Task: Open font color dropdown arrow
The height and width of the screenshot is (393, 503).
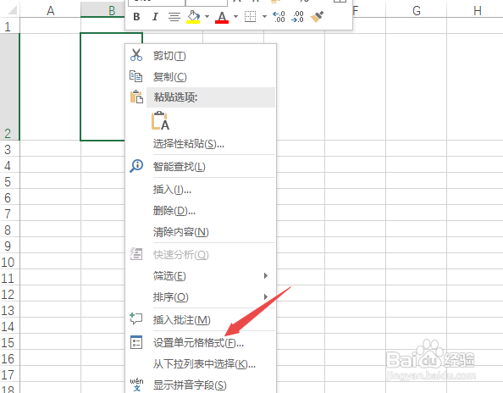Action: click(235, 16)
